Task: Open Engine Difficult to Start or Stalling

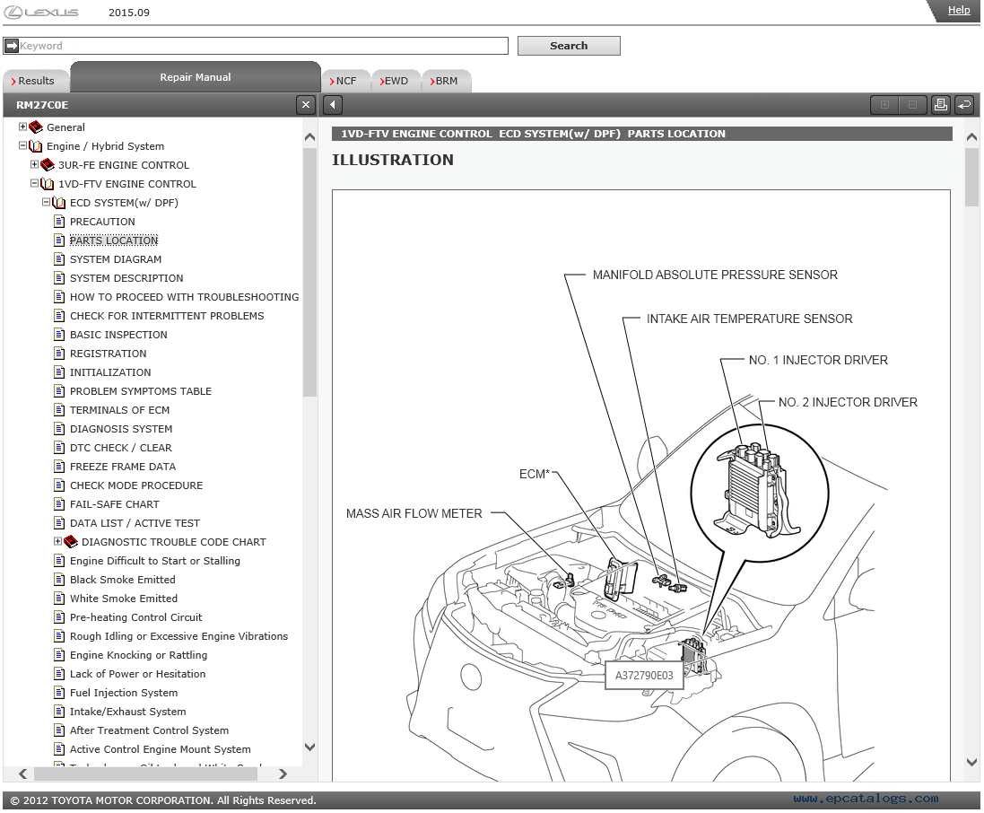Action: tap(155, 561)
